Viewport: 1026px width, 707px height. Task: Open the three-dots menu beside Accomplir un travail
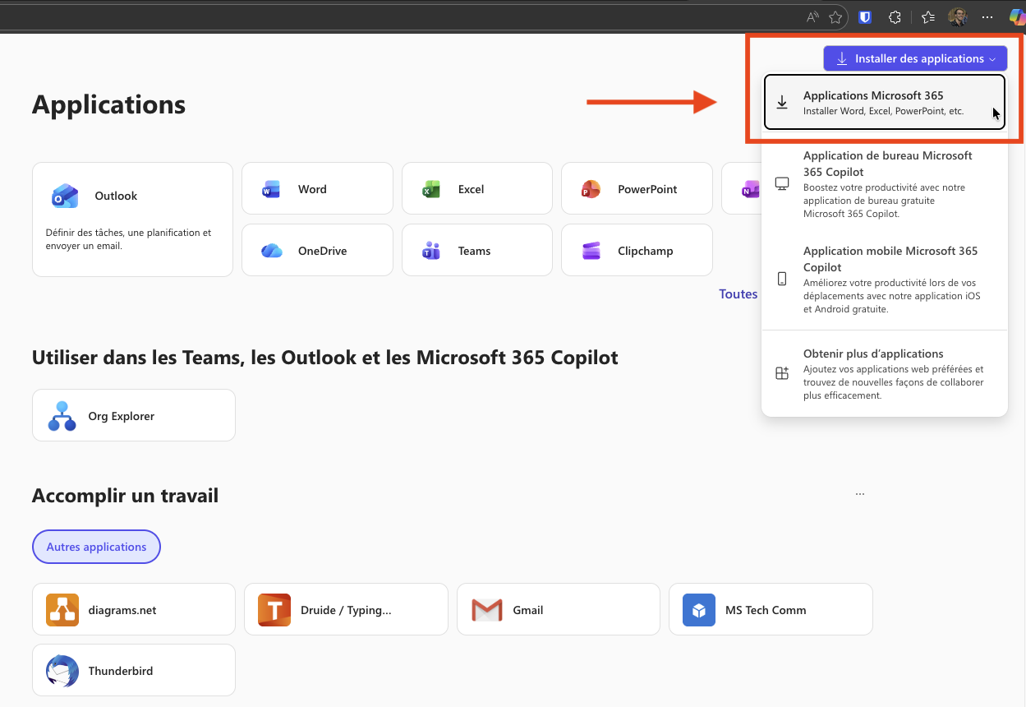[x=859, y=495]
